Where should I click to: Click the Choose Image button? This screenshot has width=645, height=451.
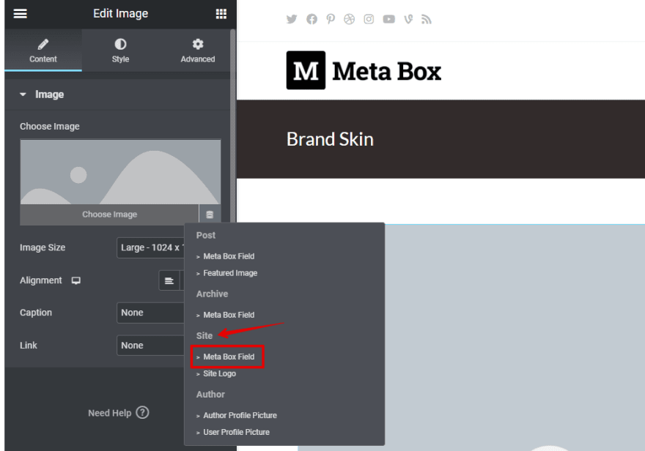click(109, 215)
